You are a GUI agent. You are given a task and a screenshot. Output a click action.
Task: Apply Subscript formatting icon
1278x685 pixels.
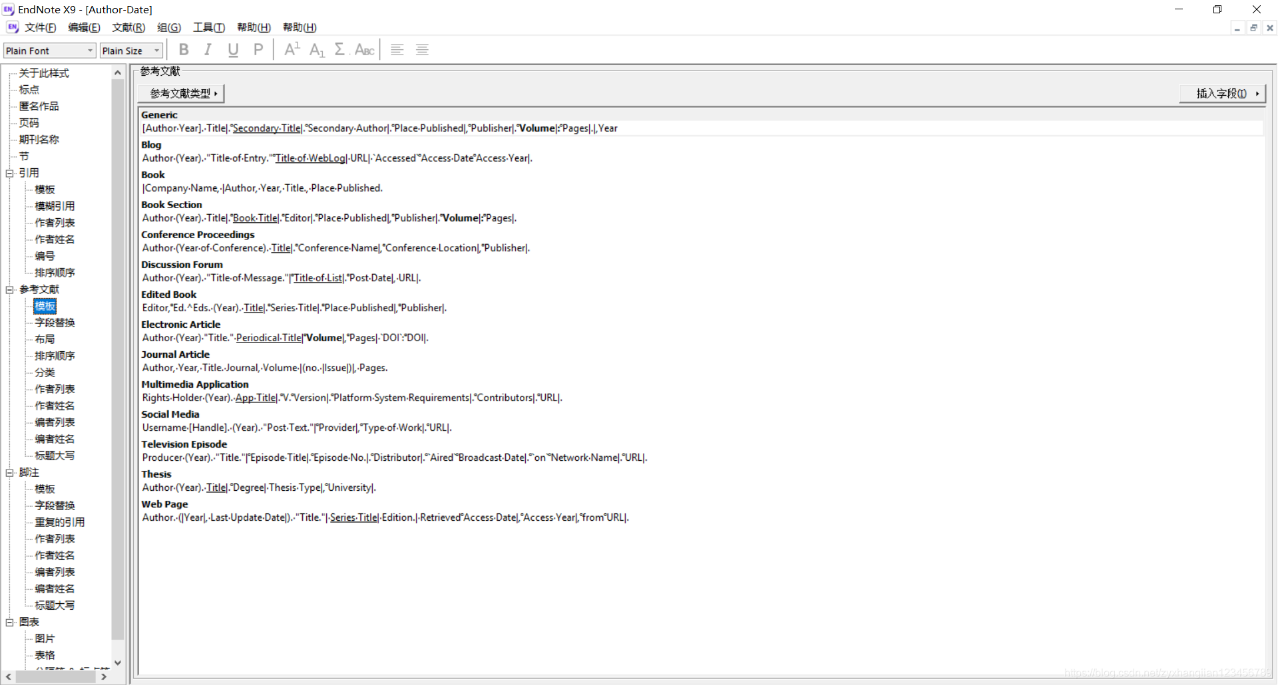[317, 50]
